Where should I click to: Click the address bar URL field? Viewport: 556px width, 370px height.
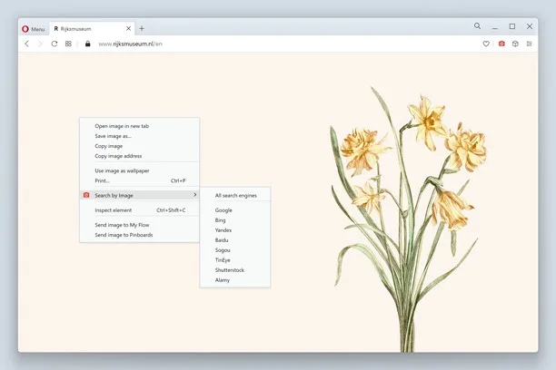[x=283, y=44]
